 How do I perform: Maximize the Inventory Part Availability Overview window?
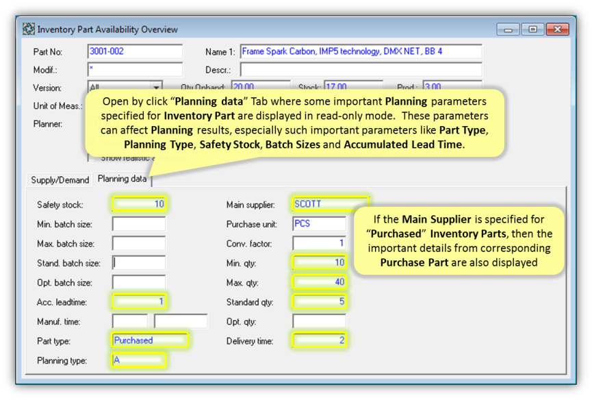click(532, 29)
